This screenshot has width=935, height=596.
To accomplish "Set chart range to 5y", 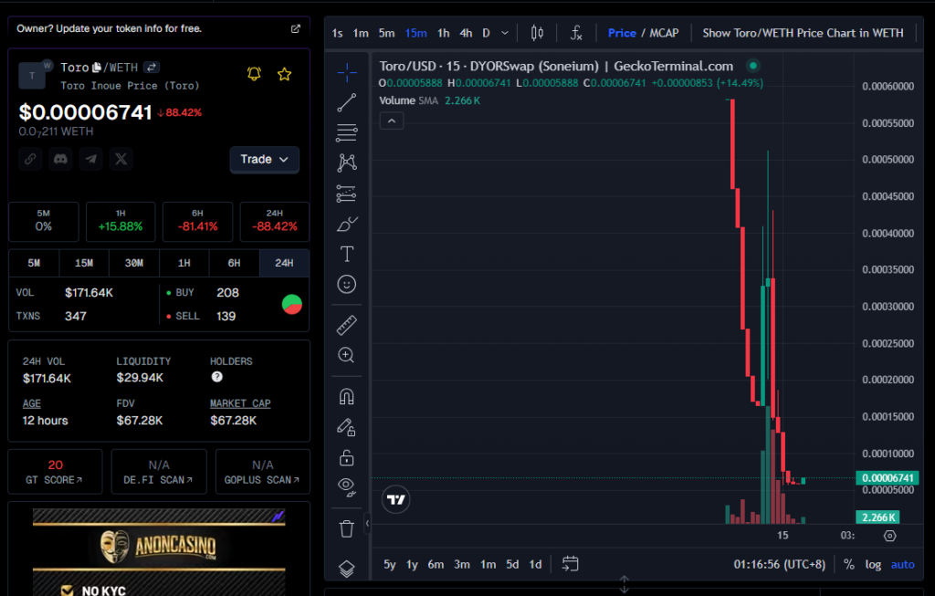I will tap(389, 564).
